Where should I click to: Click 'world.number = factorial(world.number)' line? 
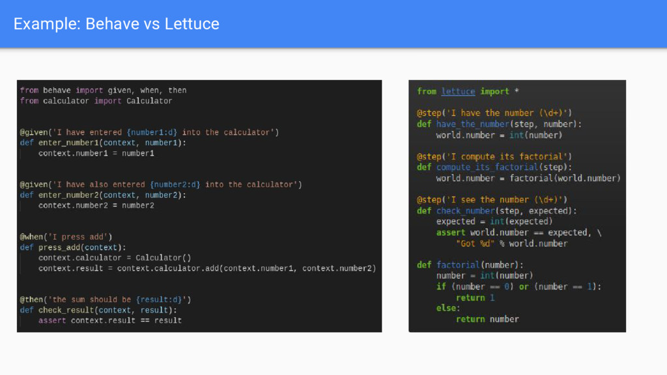coord(528,178)
